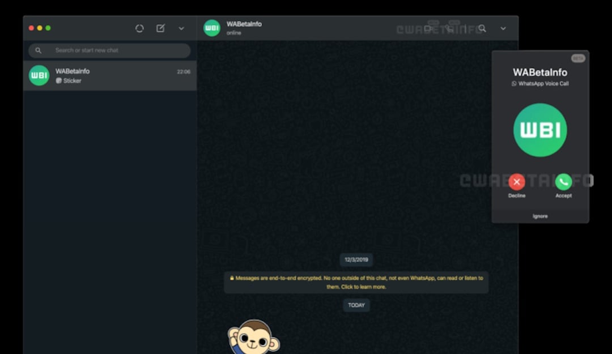The height and width of the screenshot is (354, 612).
Task: Decline the incoming voice call
Action: click(x=516, y=182)
